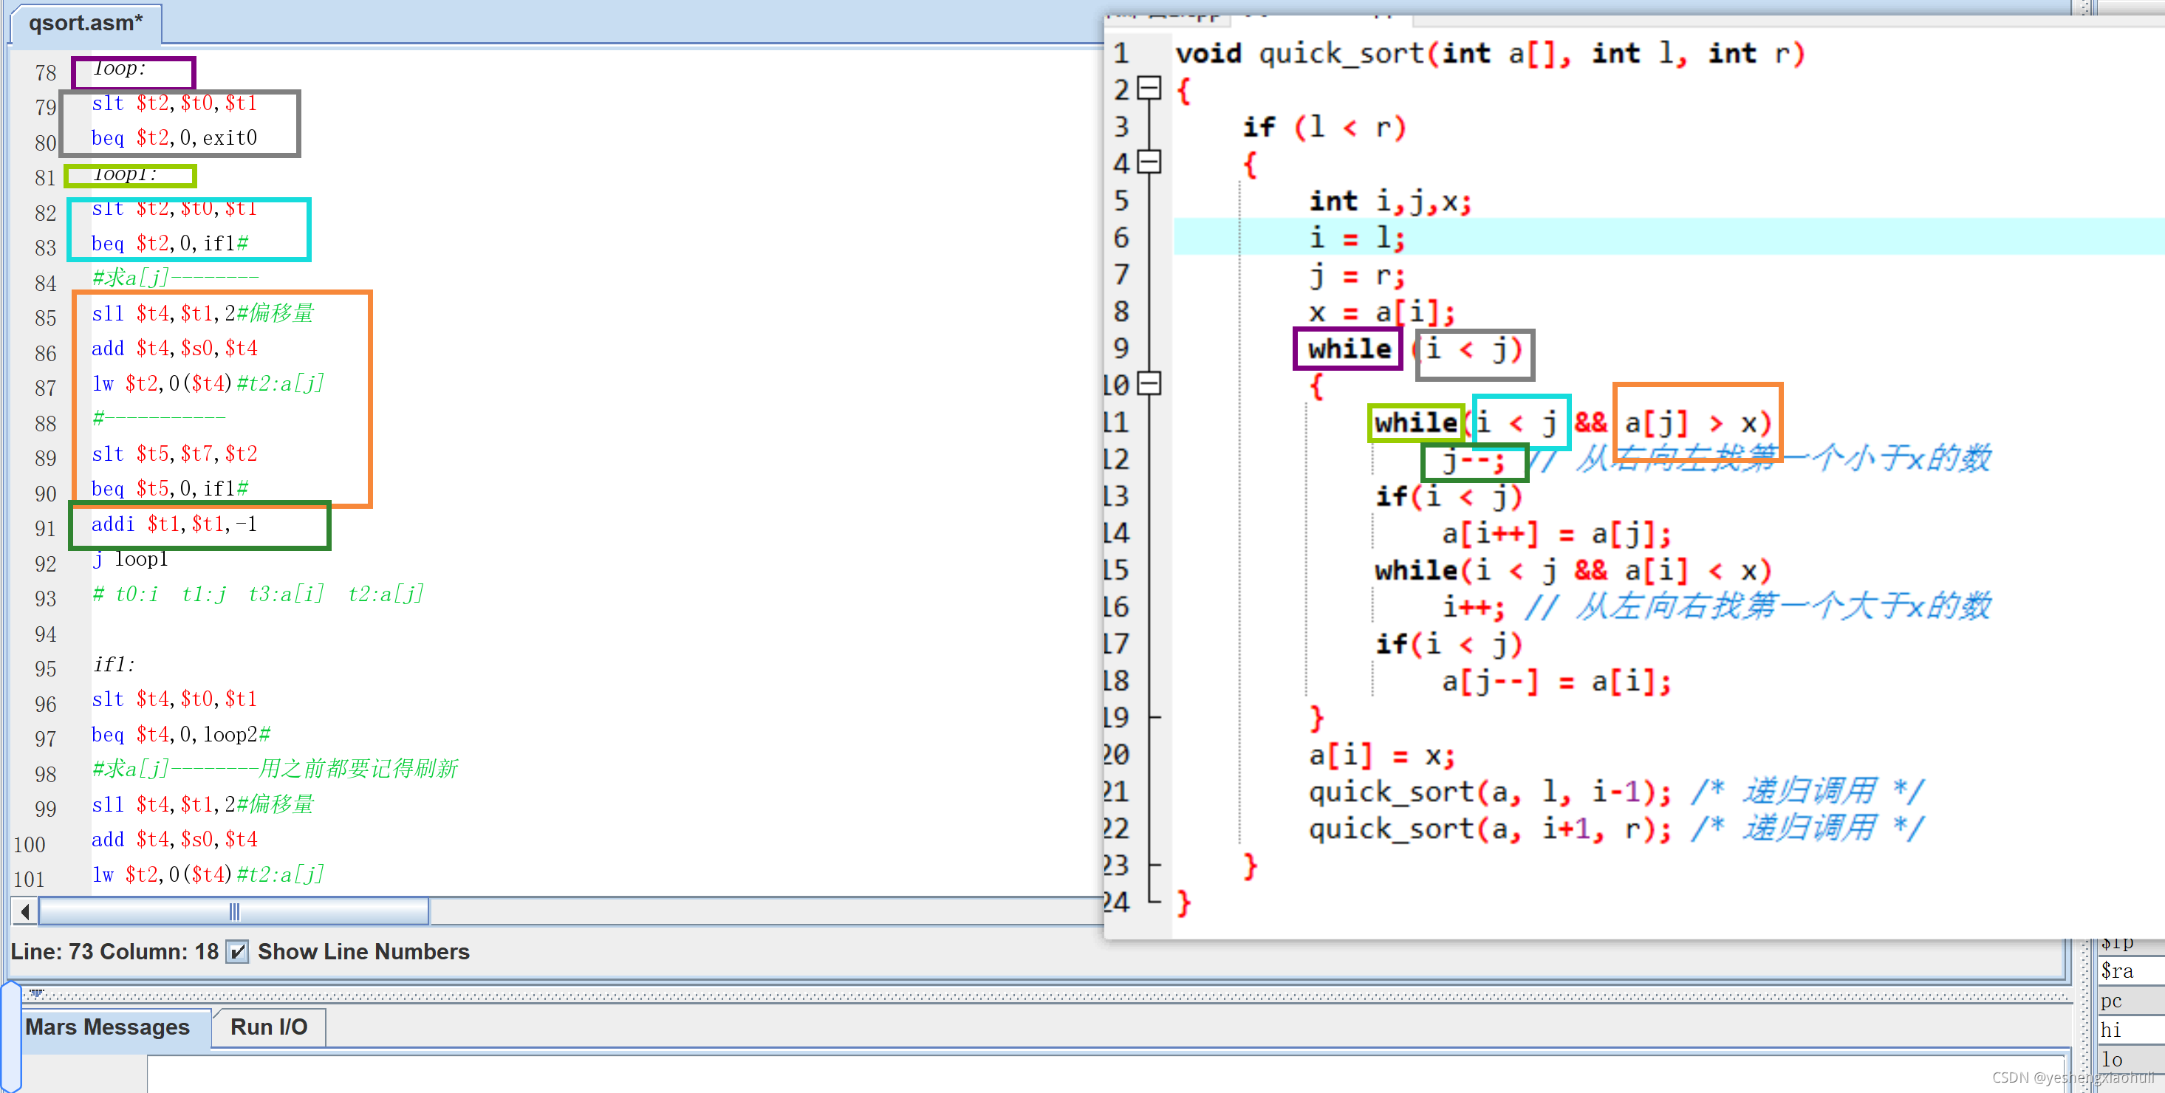Viewport: 2165px width, 1093px height.
Task: Click the editor horizontal scrollbar thumb
Action: pos(233,911)
